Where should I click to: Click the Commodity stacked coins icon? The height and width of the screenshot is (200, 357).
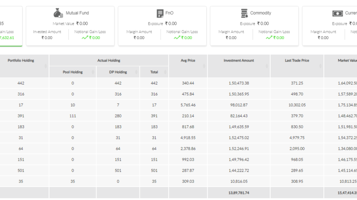(244, 13)
